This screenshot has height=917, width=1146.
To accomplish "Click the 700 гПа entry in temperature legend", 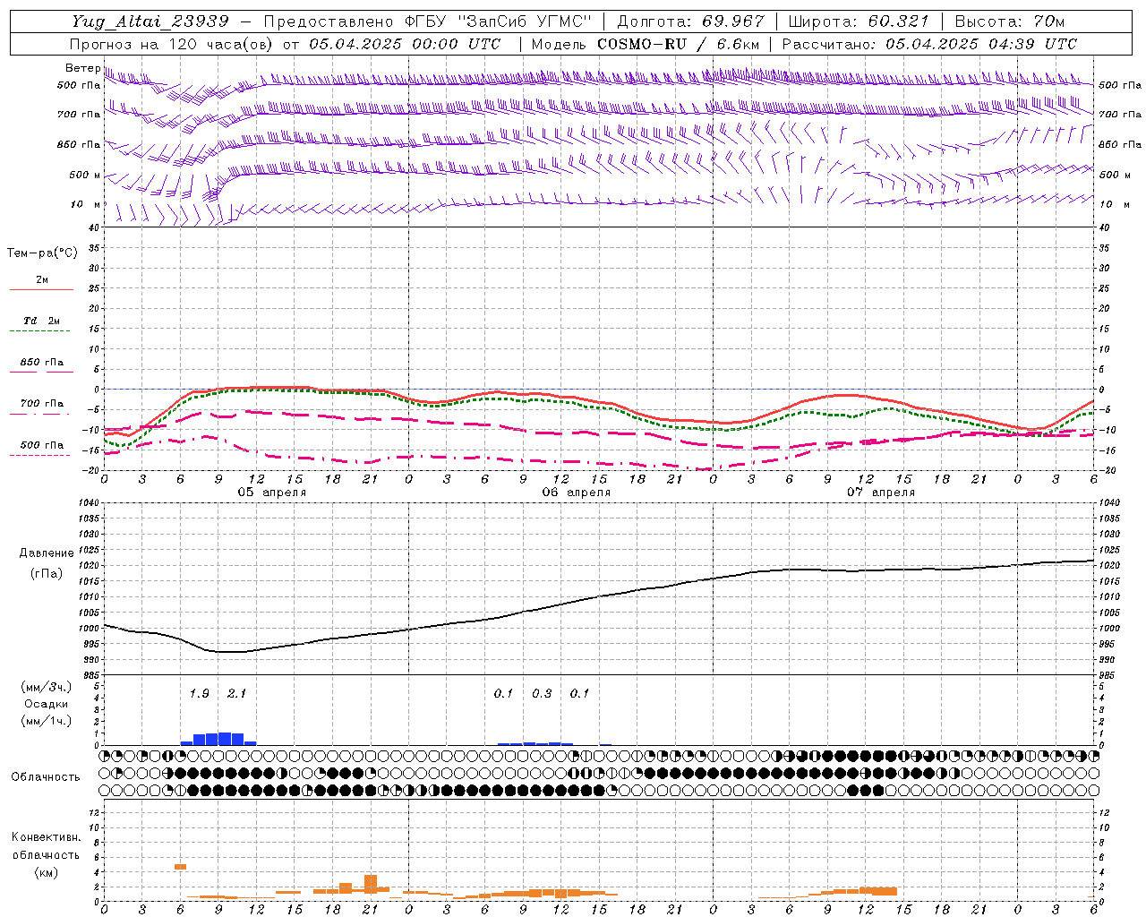I will (41, 404).
